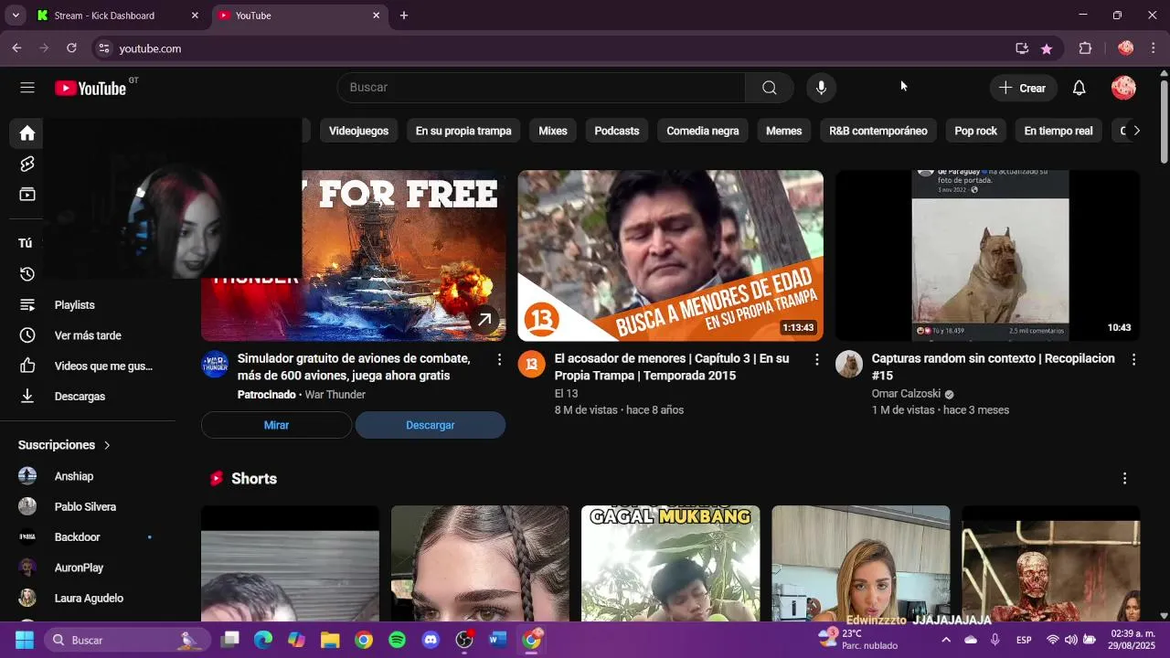Open more options for War Thunder ad
The height and width of the screenshot is (658, 1170).
(x=499, y=360)
